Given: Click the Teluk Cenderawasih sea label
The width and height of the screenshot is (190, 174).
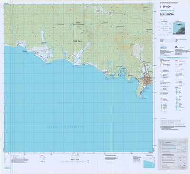Looking at the screenshot, I should coord(66,127).
